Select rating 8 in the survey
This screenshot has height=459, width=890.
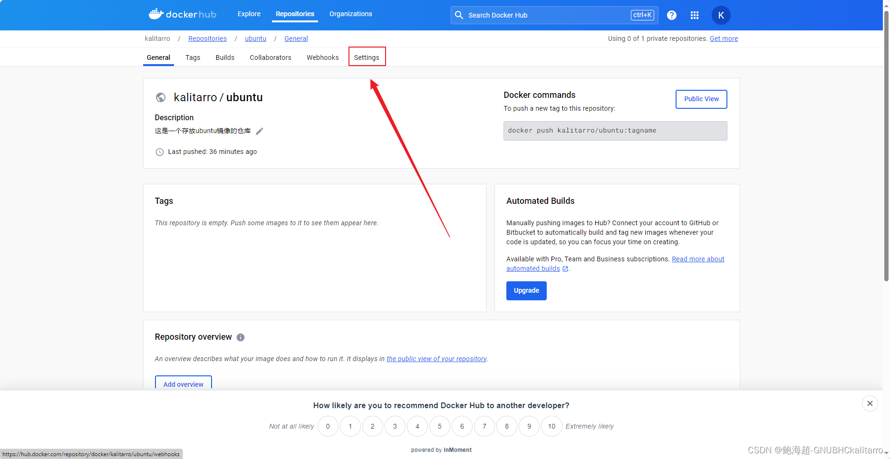click(x=507, y=426)
